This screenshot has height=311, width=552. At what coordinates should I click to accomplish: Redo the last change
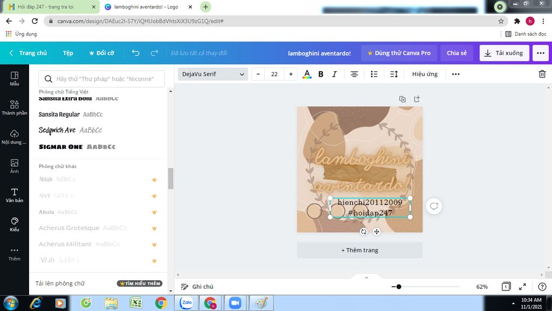[154, 53]
